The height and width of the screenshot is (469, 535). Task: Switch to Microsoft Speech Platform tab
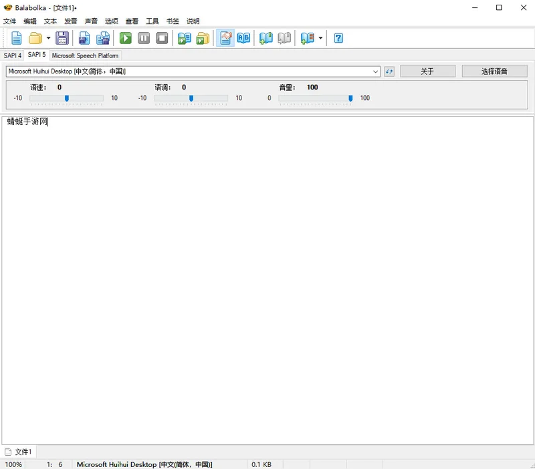click(85, 55)
